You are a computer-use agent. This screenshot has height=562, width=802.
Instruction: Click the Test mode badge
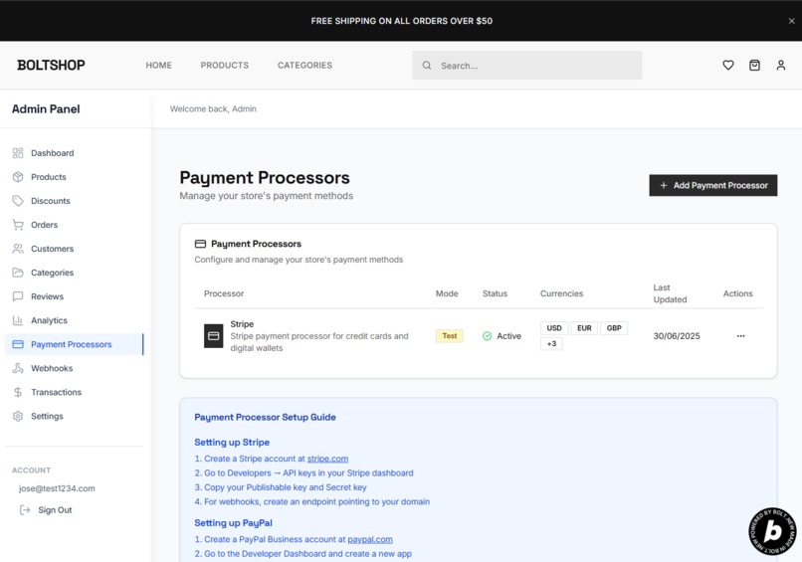point(449,336)
